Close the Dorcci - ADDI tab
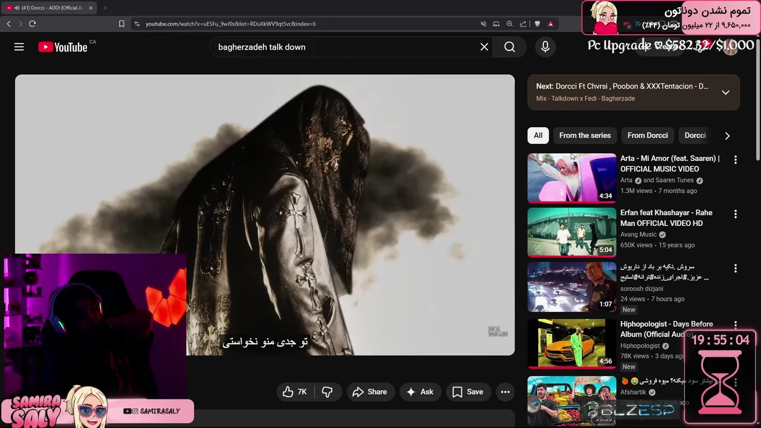 pos(90,8)
